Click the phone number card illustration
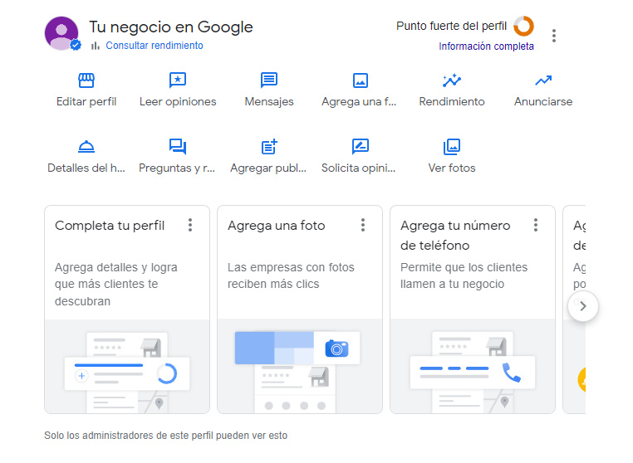Screen dimensions: 633x463 pyautogui.click(x=473, y=366)
